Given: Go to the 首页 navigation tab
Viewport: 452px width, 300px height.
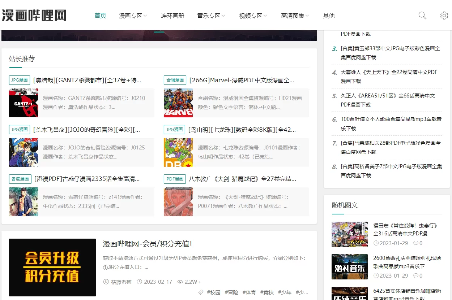Looking at the screenshot, I should [x=100, y=16].
